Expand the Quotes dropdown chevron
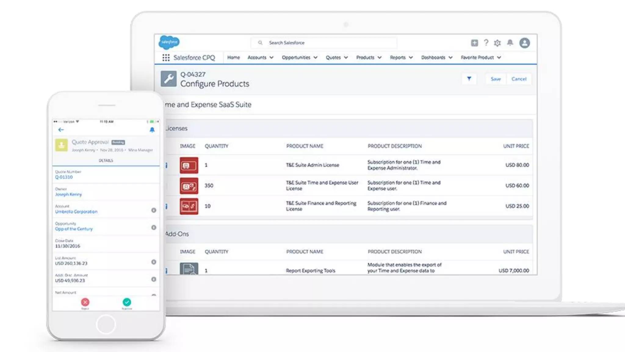Image resolution: width=625 pixels, height=352 pixels. coord(346,57)
